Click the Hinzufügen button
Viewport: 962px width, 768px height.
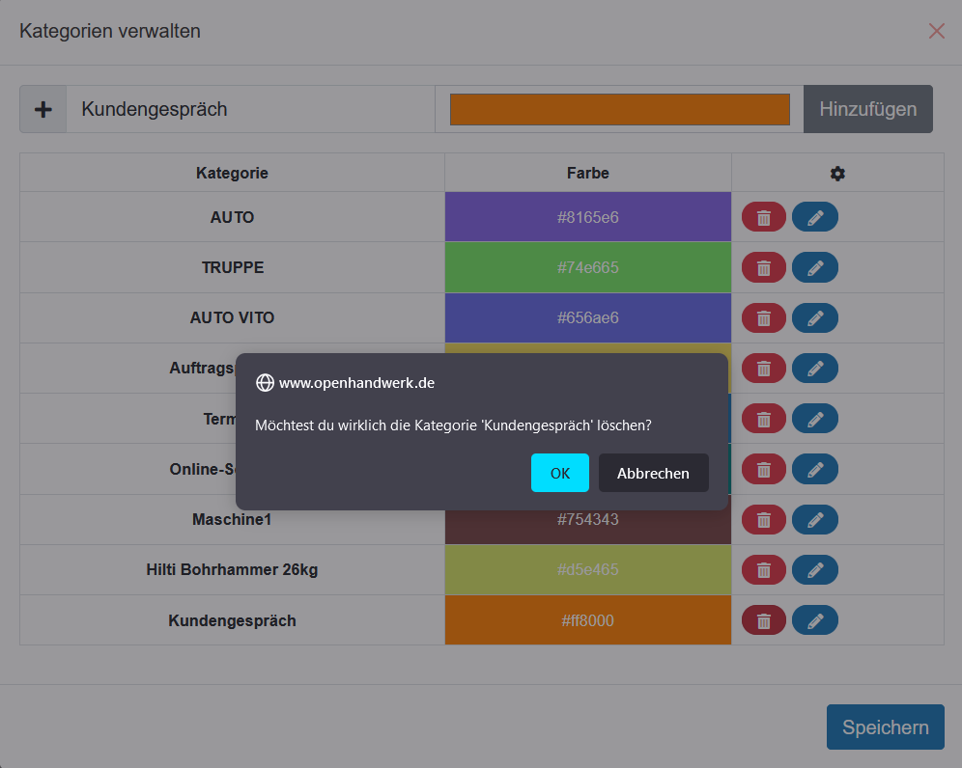coord(867,109)
